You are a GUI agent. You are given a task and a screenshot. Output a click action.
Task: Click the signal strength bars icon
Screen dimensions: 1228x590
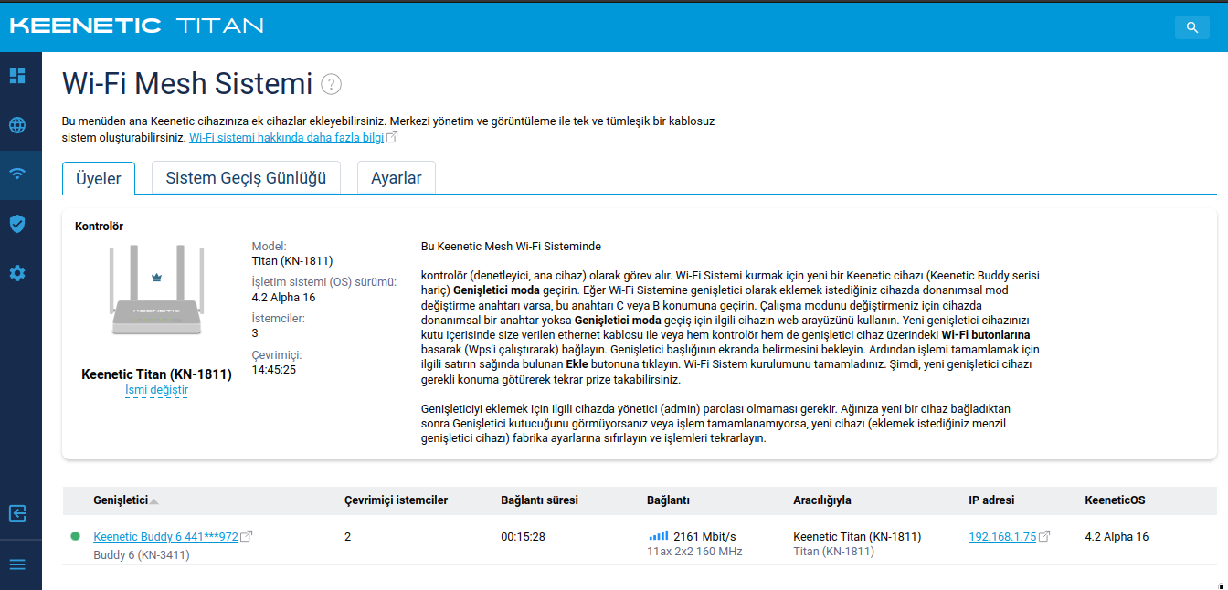pyautogui.click(x=658, y=536)
